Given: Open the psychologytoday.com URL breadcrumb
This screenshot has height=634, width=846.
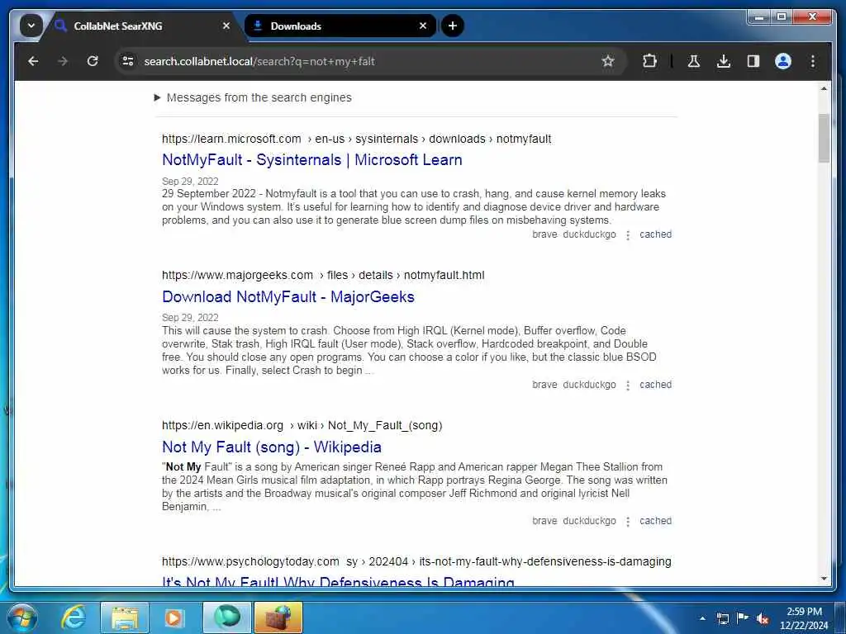Looking at the screenshot, I should tap(416, 561).
